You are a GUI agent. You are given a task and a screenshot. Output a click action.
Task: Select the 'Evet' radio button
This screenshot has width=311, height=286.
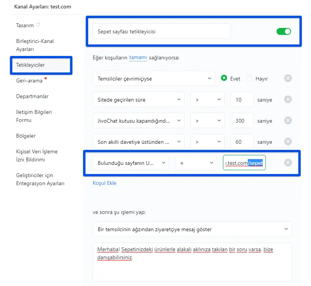[224, 79]
